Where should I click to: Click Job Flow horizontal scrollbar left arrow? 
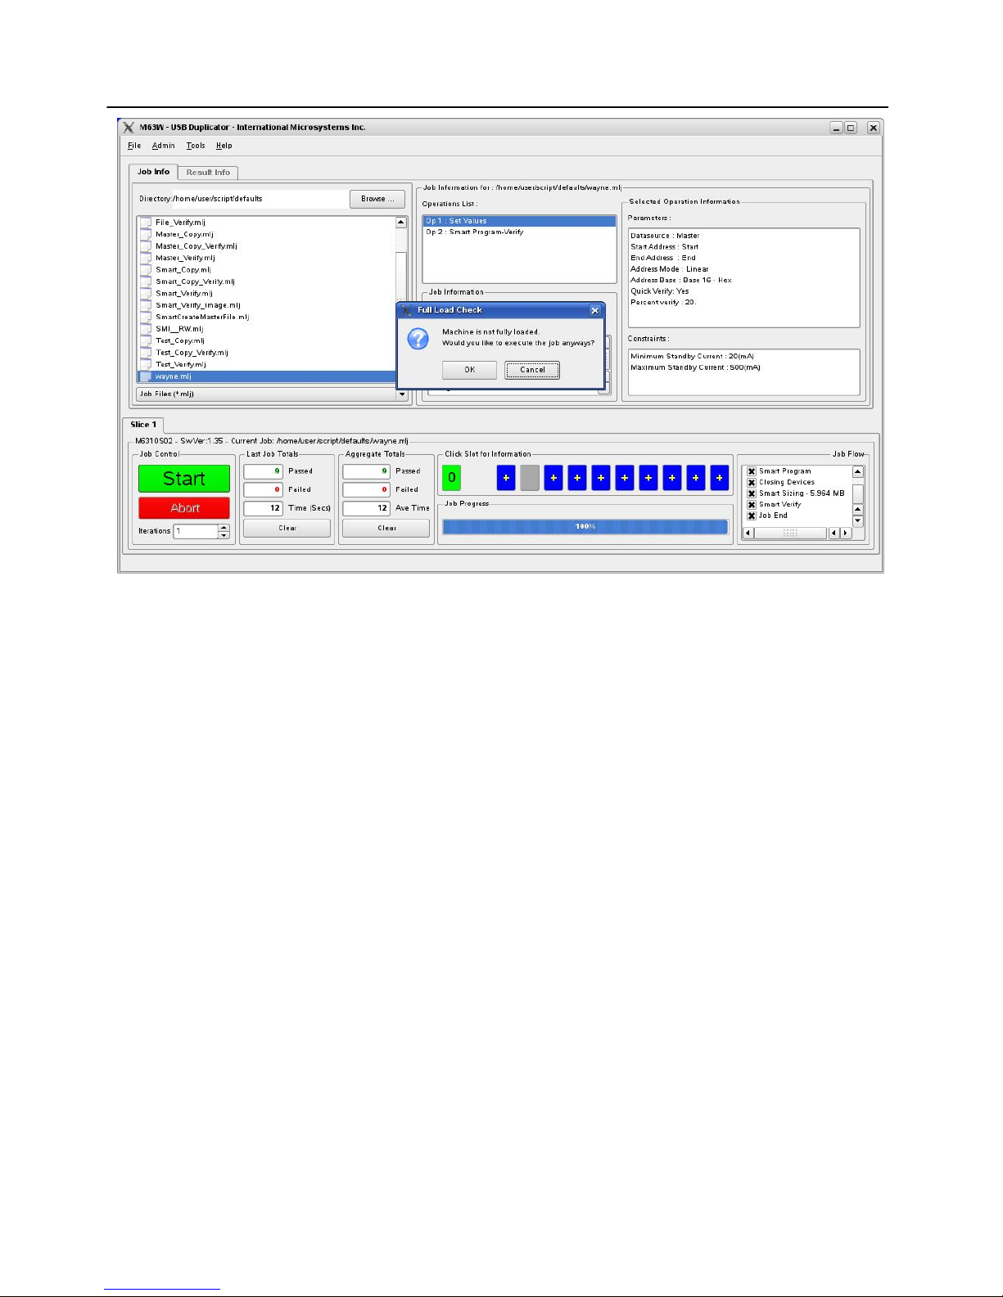pyautogui.click(x=748, y=533)
